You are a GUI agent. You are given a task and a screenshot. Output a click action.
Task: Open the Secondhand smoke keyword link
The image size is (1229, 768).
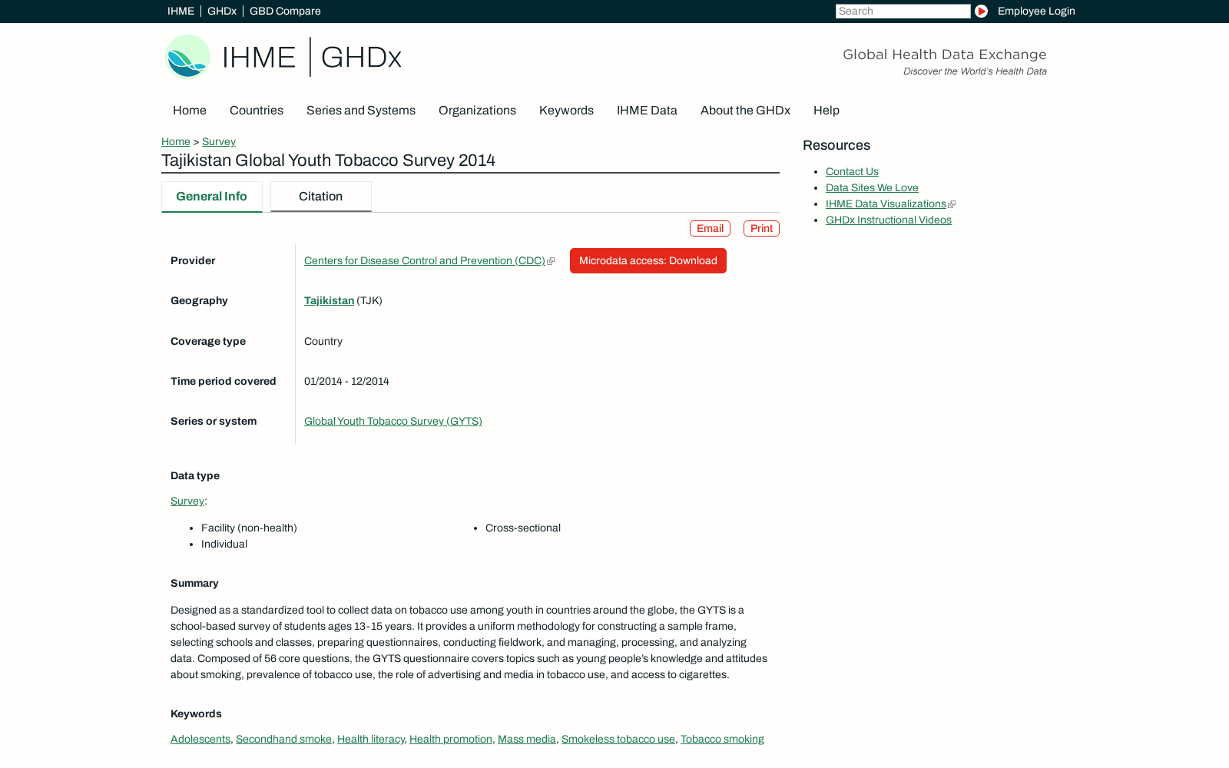coord(283,739)
